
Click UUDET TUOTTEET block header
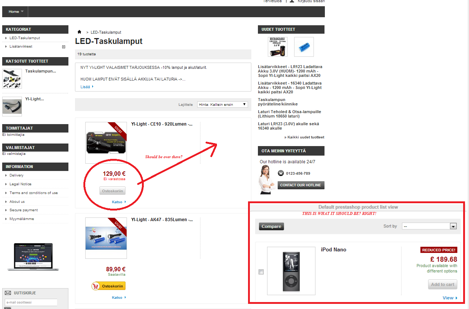coord(291,29)
